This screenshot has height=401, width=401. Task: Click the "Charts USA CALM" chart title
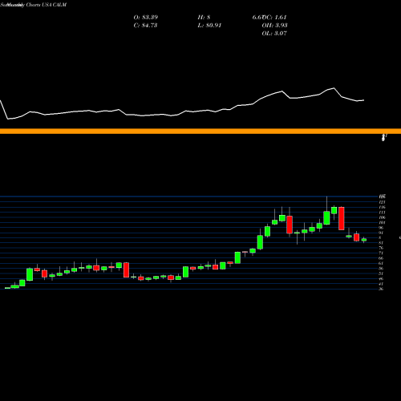[46, 5]
